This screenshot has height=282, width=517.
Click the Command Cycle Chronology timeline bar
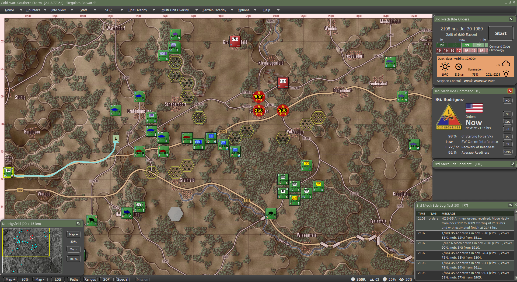coord(462,48)
